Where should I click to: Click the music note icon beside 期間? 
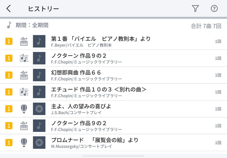pos(9,25)
